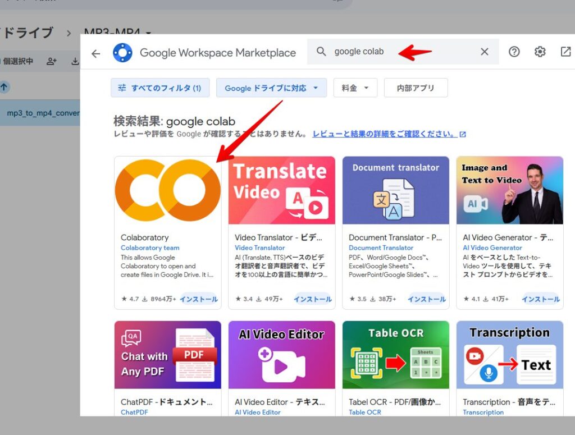The image size is (575, 435).
Task: Click the AI Video Generator 41万+ download count
Action: [495, 299]
